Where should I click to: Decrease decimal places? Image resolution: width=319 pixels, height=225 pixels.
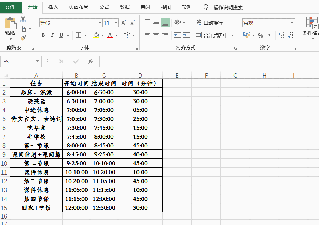290,35
